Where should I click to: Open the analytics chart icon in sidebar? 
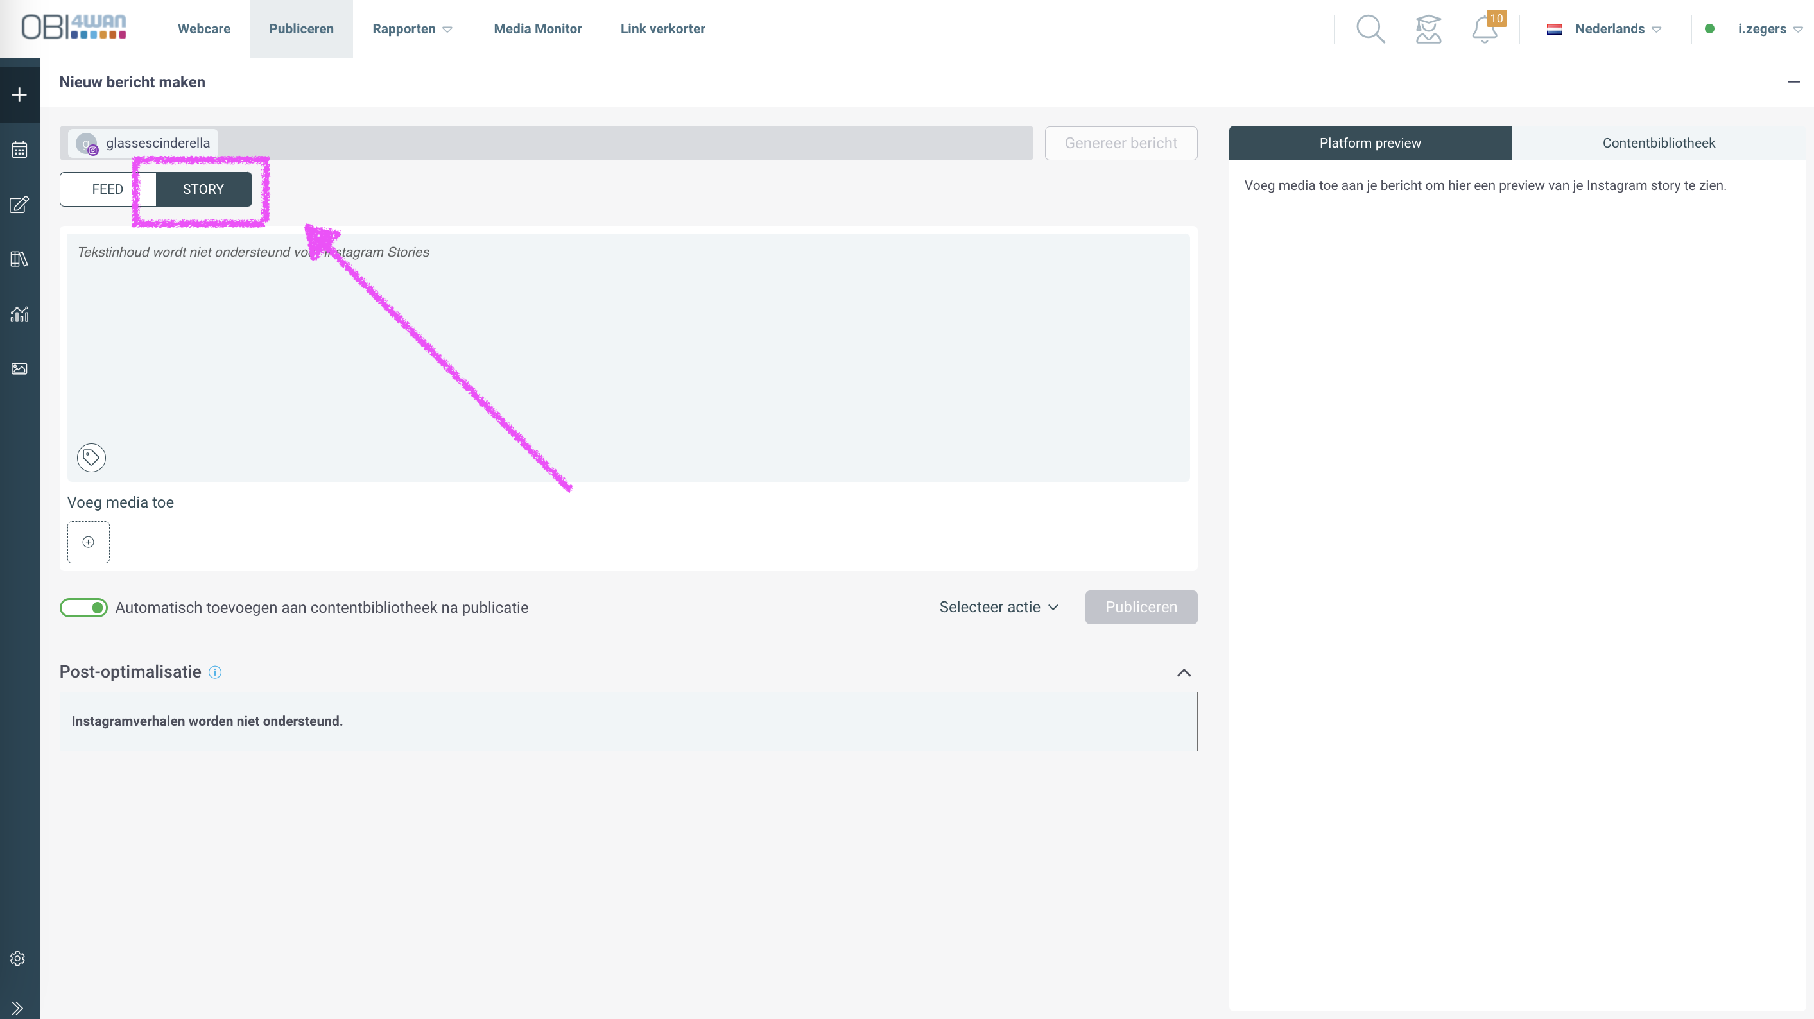coord(20,314)
